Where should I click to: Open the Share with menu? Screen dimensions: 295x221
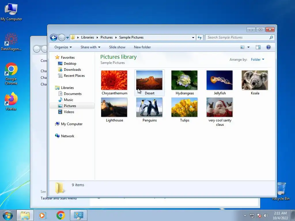click(90, 47)
